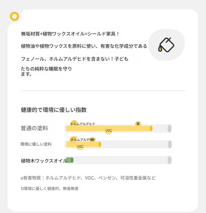Click the yellow end cap of 普通の塗料 bar
This screenshot has height=213, width=206.
[x=151, y=129]
